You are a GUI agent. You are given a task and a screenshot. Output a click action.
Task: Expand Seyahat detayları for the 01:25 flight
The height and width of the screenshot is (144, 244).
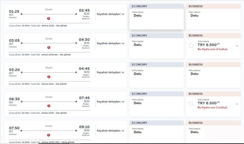point(110,14)
